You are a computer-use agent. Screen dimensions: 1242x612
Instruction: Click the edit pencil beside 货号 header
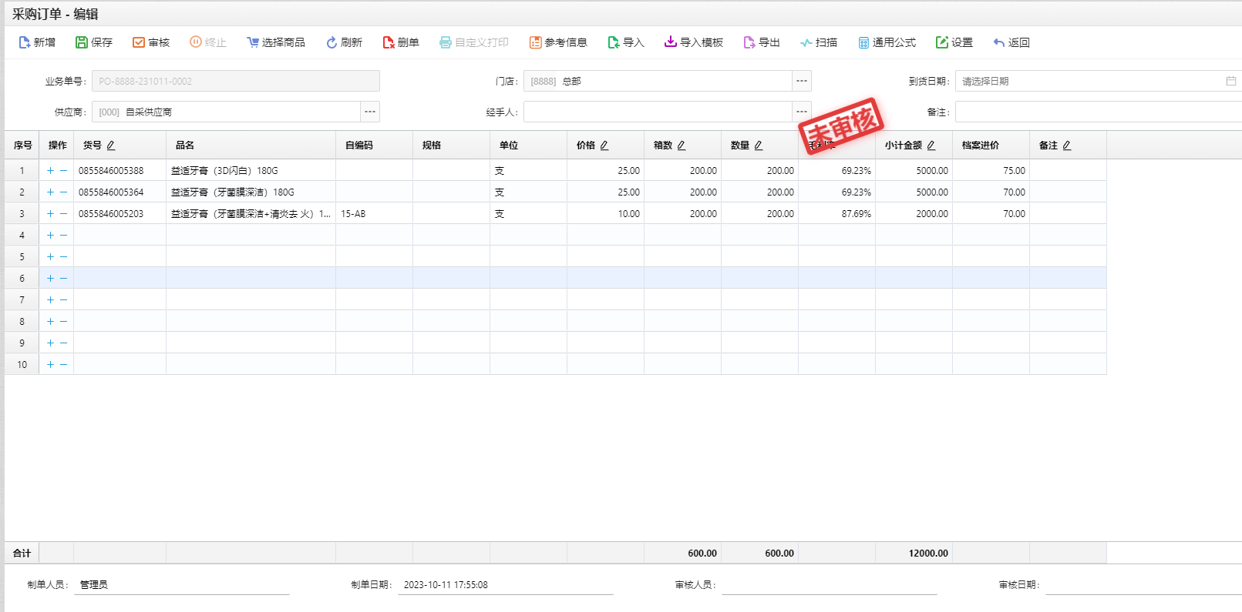click(x=111, y=145)
